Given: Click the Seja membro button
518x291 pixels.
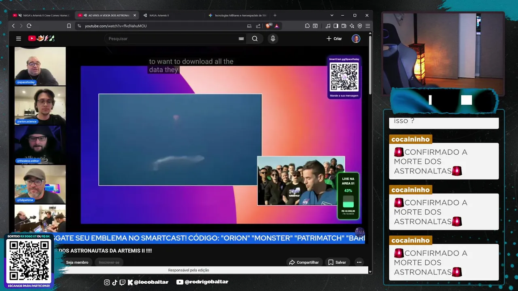Looking at the screenshot, I should [x=77, y=262].
